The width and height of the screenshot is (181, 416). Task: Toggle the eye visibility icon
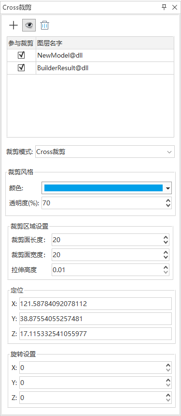tap(29, 26)
